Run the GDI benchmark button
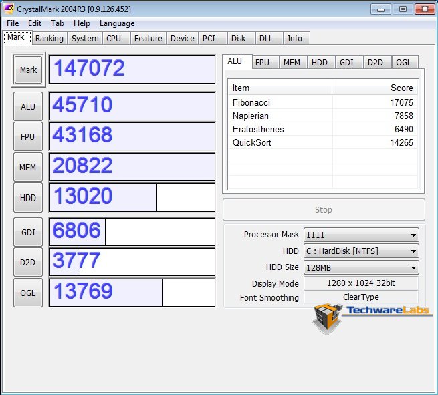The width and height of the screenshot is (438, 395). [28, 232]
